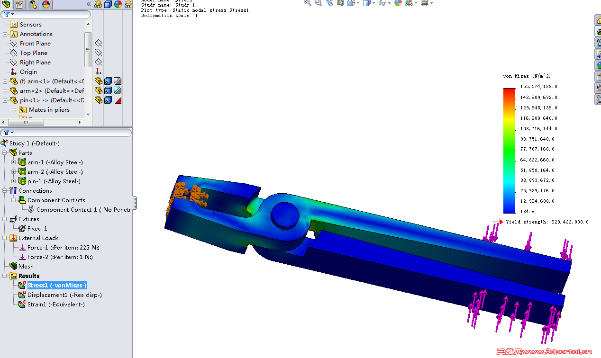Open the FeatureManager design tree tab
This screenshot has height=358, width=601.
[x=6, y=4]
